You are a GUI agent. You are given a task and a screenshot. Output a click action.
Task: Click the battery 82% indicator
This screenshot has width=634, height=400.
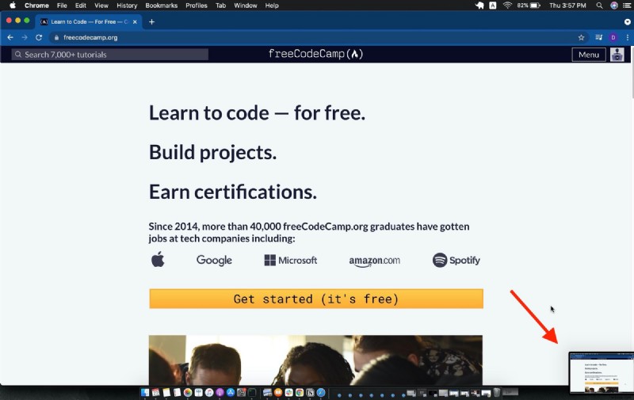click(x=529, y=6)
